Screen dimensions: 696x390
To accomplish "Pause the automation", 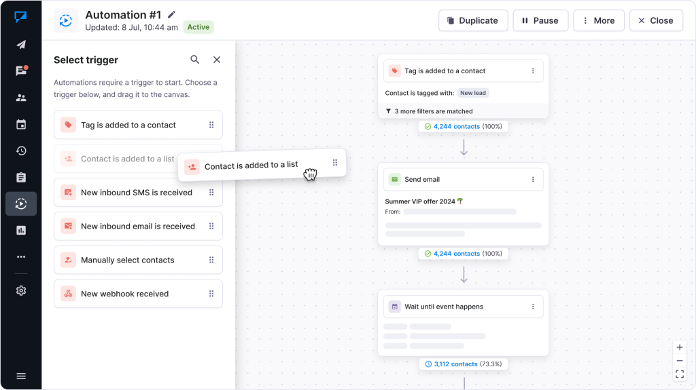I will 540,20.
